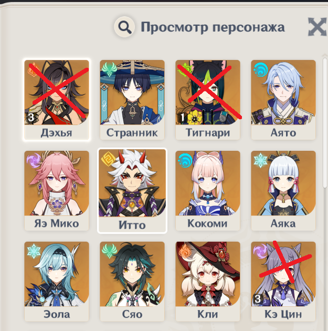The height and width of the screenshot is (331, 328).
Task: Select the highlighted Итто card
Action: point(132,191)
